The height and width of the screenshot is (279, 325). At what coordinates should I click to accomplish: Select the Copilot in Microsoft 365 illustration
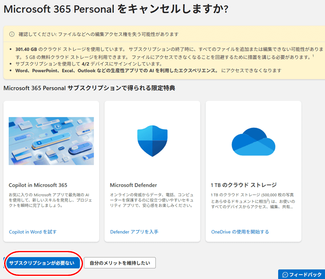(51, 141)
